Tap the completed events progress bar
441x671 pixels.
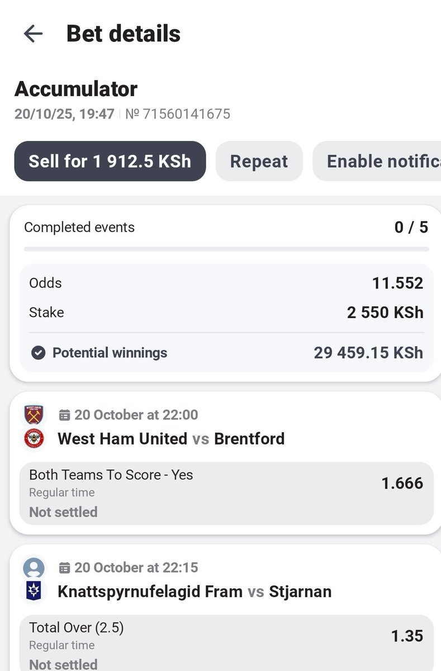pos(226,249)
